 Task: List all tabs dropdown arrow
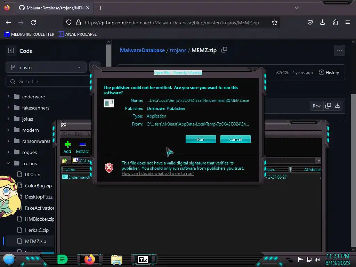coord(297,8)
